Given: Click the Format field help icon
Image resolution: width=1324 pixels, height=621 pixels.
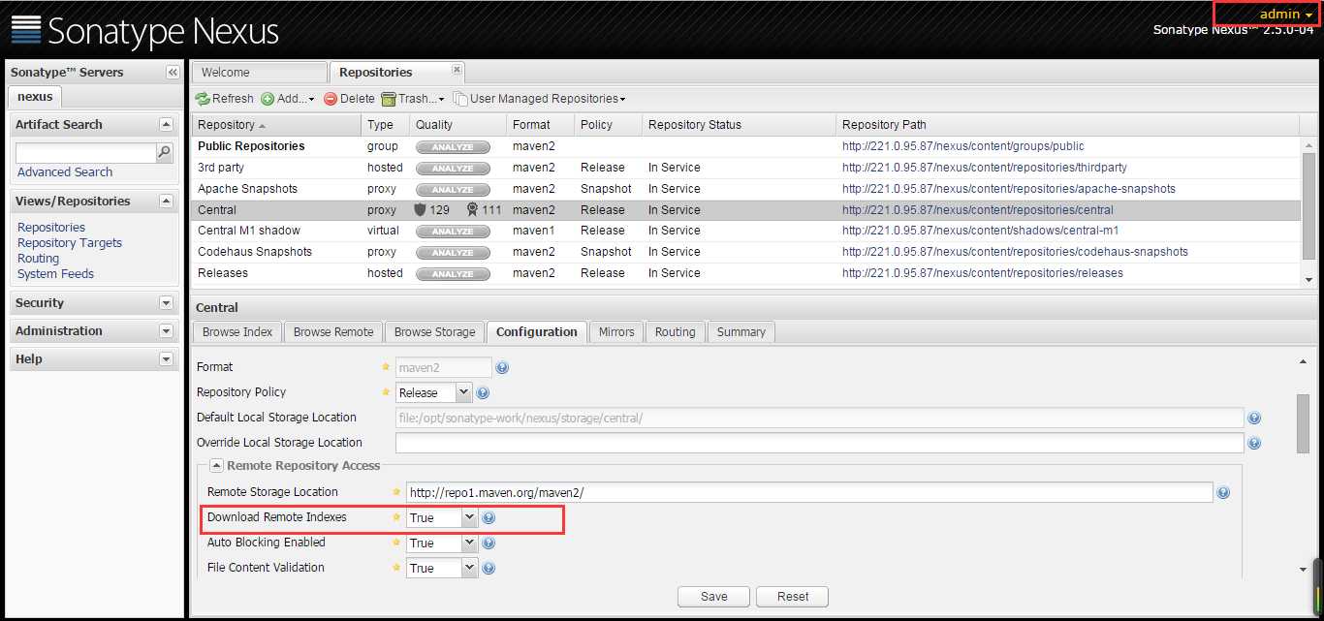Looking at the screenshot, I should click(502, 368).
